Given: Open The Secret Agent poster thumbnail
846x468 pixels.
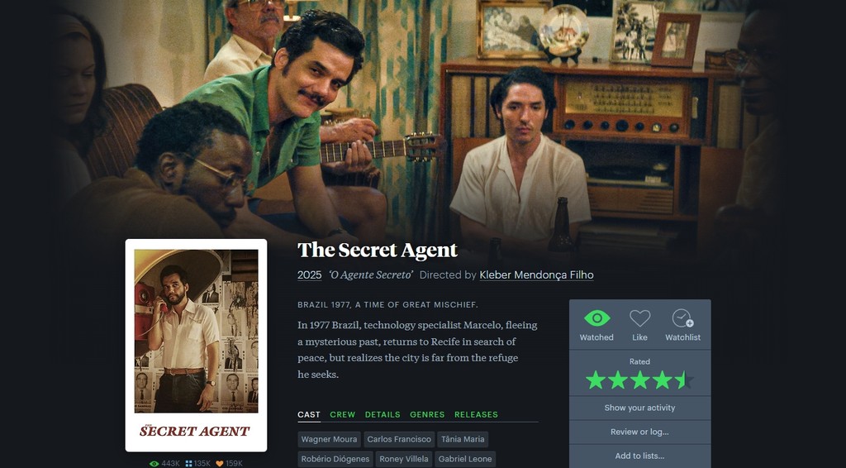Looking at the screenshot, I should [x=196, y=346].
